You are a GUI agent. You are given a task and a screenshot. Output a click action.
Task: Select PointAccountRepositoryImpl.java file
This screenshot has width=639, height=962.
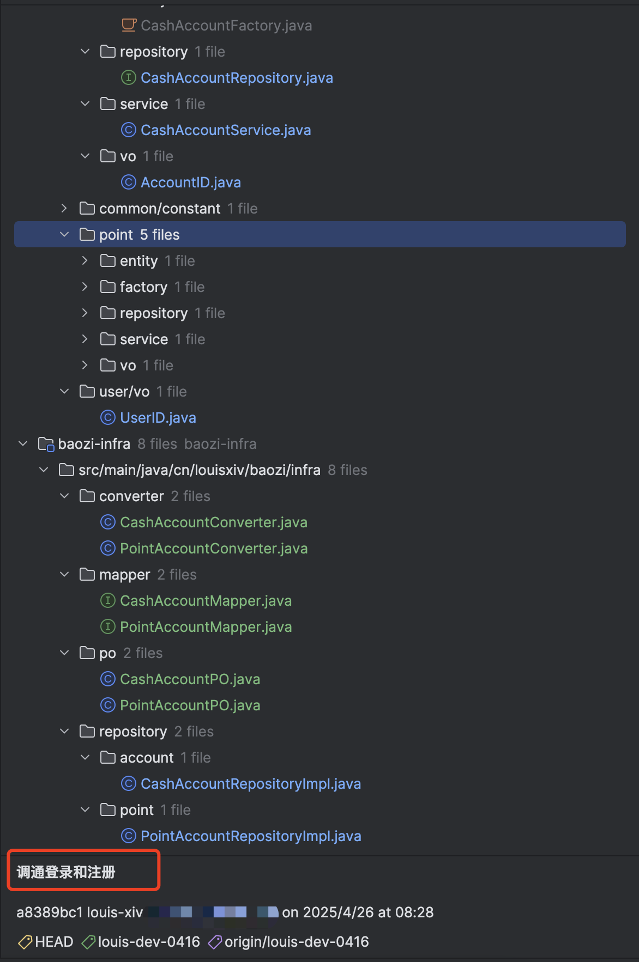pyautogui.click(x=251, y=836)
